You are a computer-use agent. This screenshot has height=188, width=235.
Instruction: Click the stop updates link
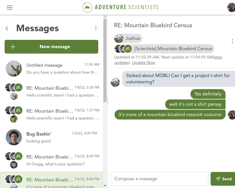pos(168,60)
